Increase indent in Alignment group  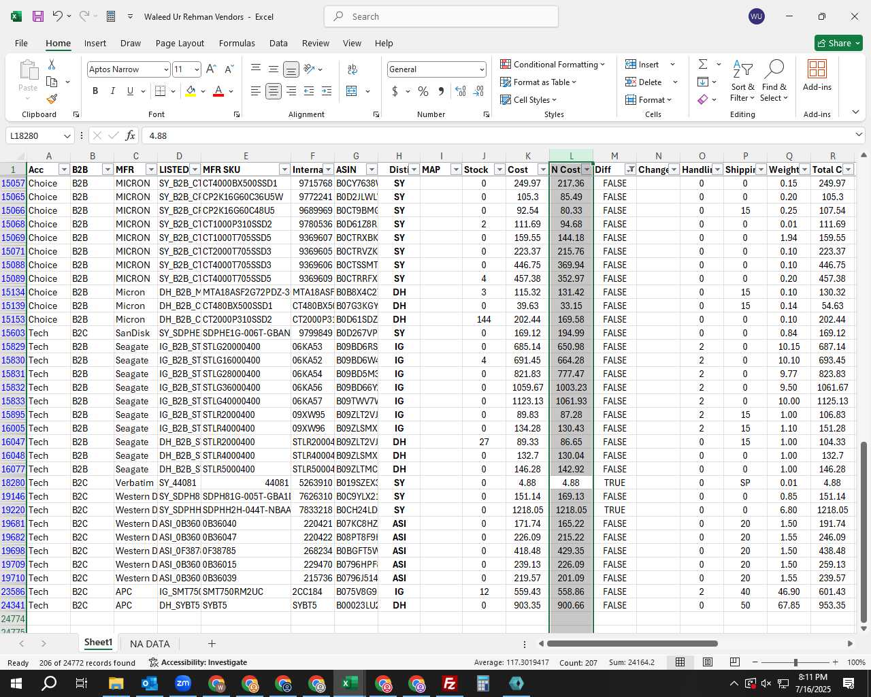point(326,91)
